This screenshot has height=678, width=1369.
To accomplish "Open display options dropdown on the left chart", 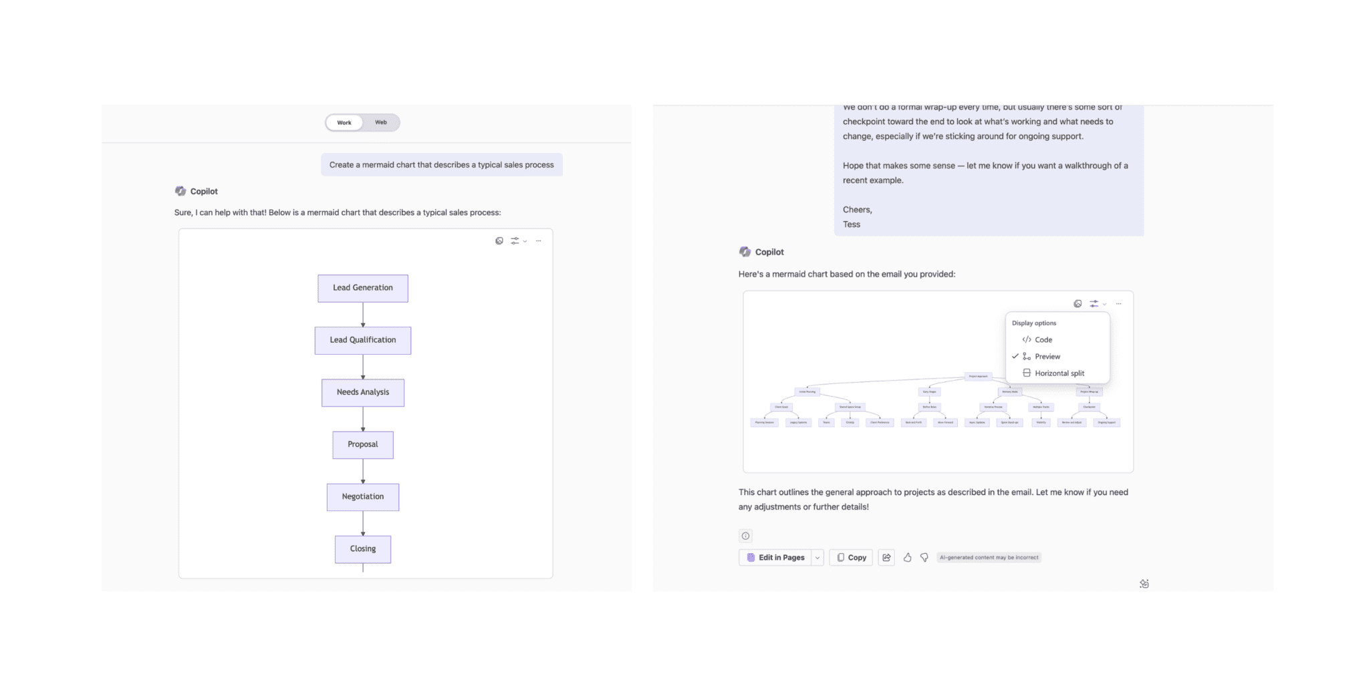I will [518, 241].
